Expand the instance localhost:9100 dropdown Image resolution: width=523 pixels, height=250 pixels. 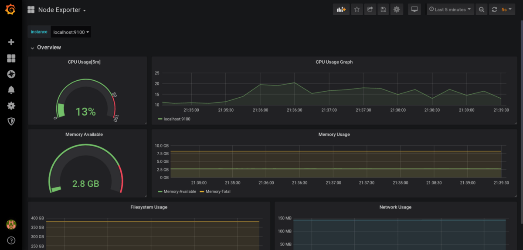71,32
